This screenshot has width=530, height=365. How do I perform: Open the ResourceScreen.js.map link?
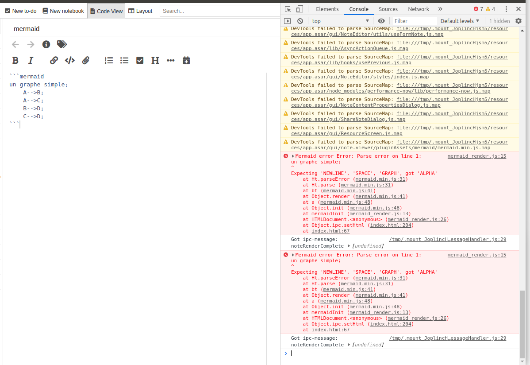click(399, 131)
